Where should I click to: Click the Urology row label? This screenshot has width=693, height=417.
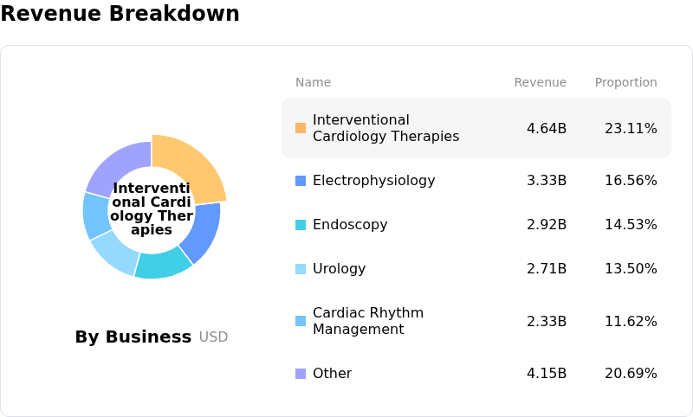click(339, 269)
